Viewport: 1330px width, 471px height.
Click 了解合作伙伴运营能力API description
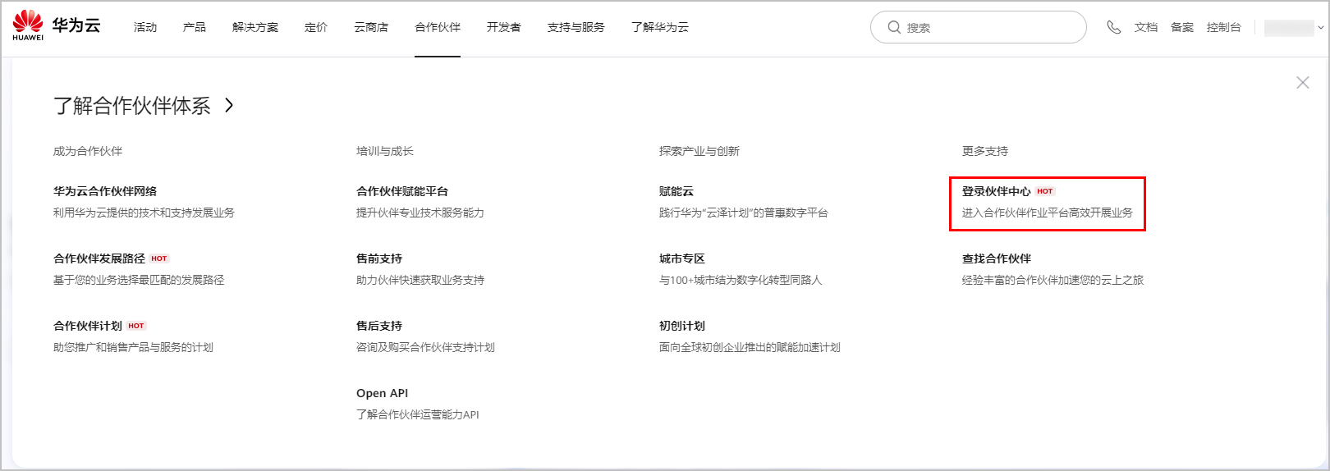tap(418, 414)
